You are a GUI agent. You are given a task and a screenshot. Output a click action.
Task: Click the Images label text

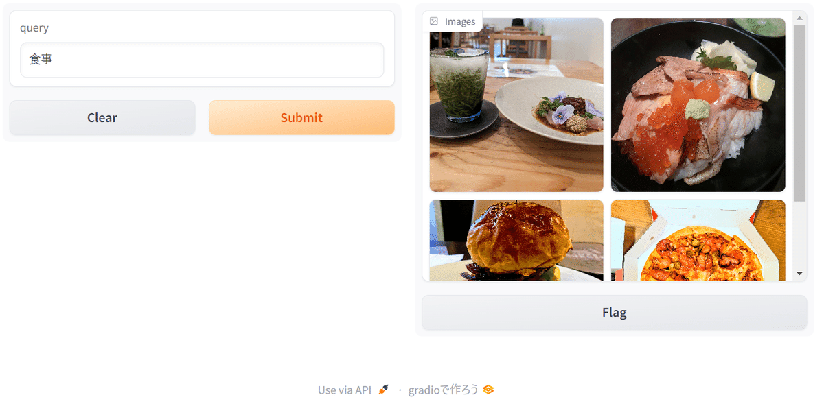pos(460,21)
